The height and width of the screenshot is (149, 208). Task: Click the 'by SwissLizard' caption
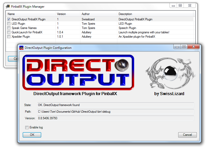point(169,94)
